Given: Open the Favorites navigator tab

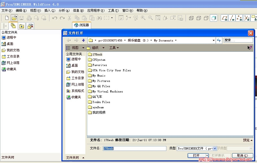Looking at the screenshot, I should click(x=22, y=26).
